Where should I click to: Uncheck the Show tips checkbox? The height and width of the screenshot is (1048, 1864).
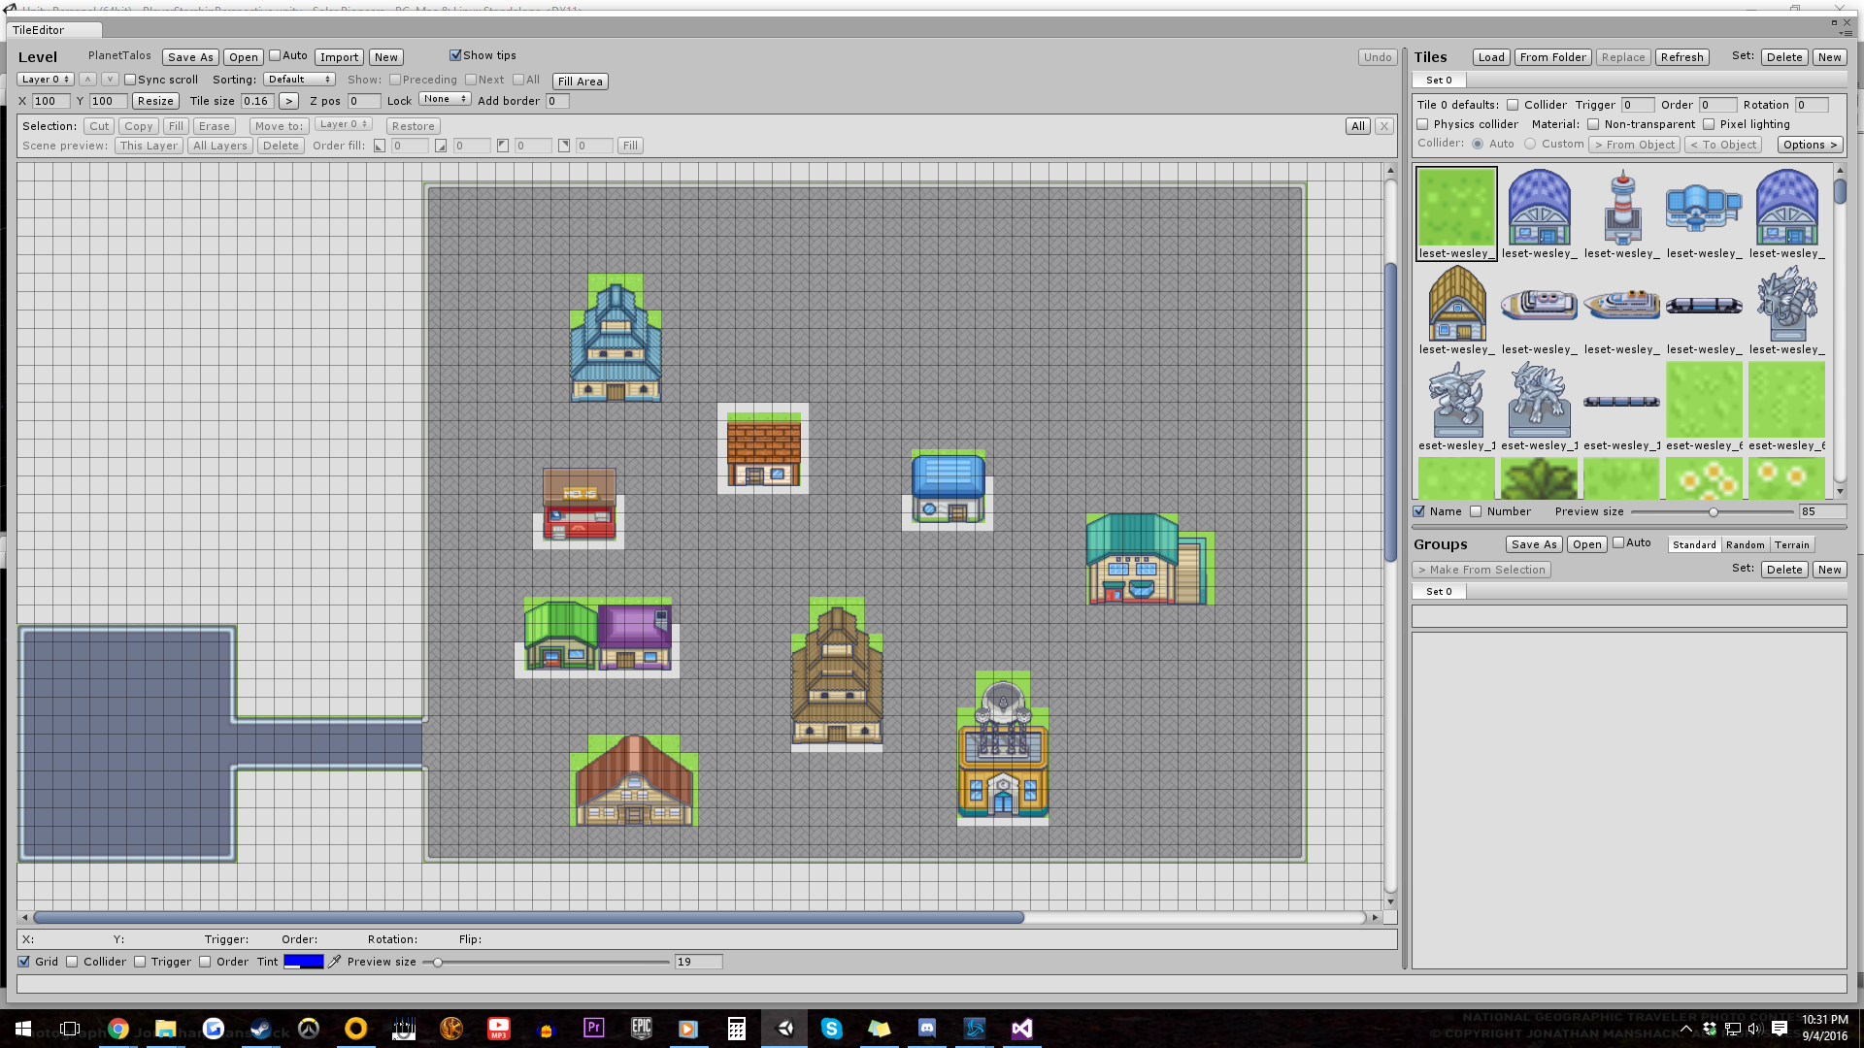455,55
